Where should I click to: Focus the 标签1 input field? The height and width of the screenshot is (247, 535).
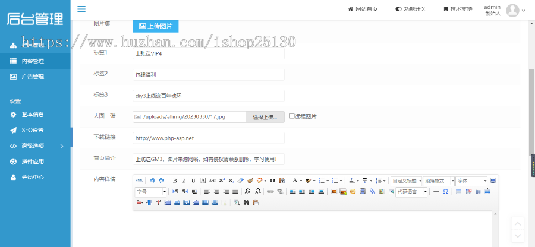(209, 53)
